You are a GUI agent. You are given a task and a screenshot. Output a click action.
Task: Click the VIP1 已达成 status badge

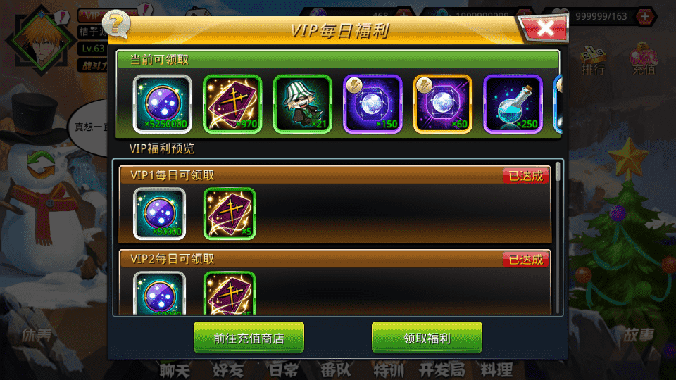pos(525,176)
